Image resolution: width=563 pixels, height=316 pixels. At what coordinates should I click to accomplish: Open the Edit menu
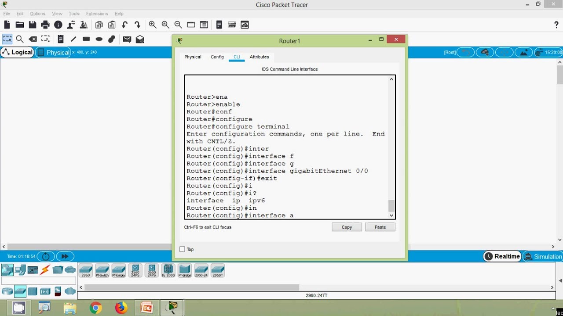[x=20, y=14]
